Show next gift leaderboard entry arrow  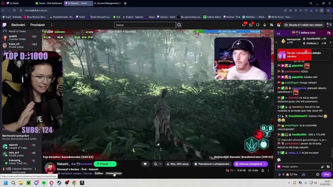point(330,42)
